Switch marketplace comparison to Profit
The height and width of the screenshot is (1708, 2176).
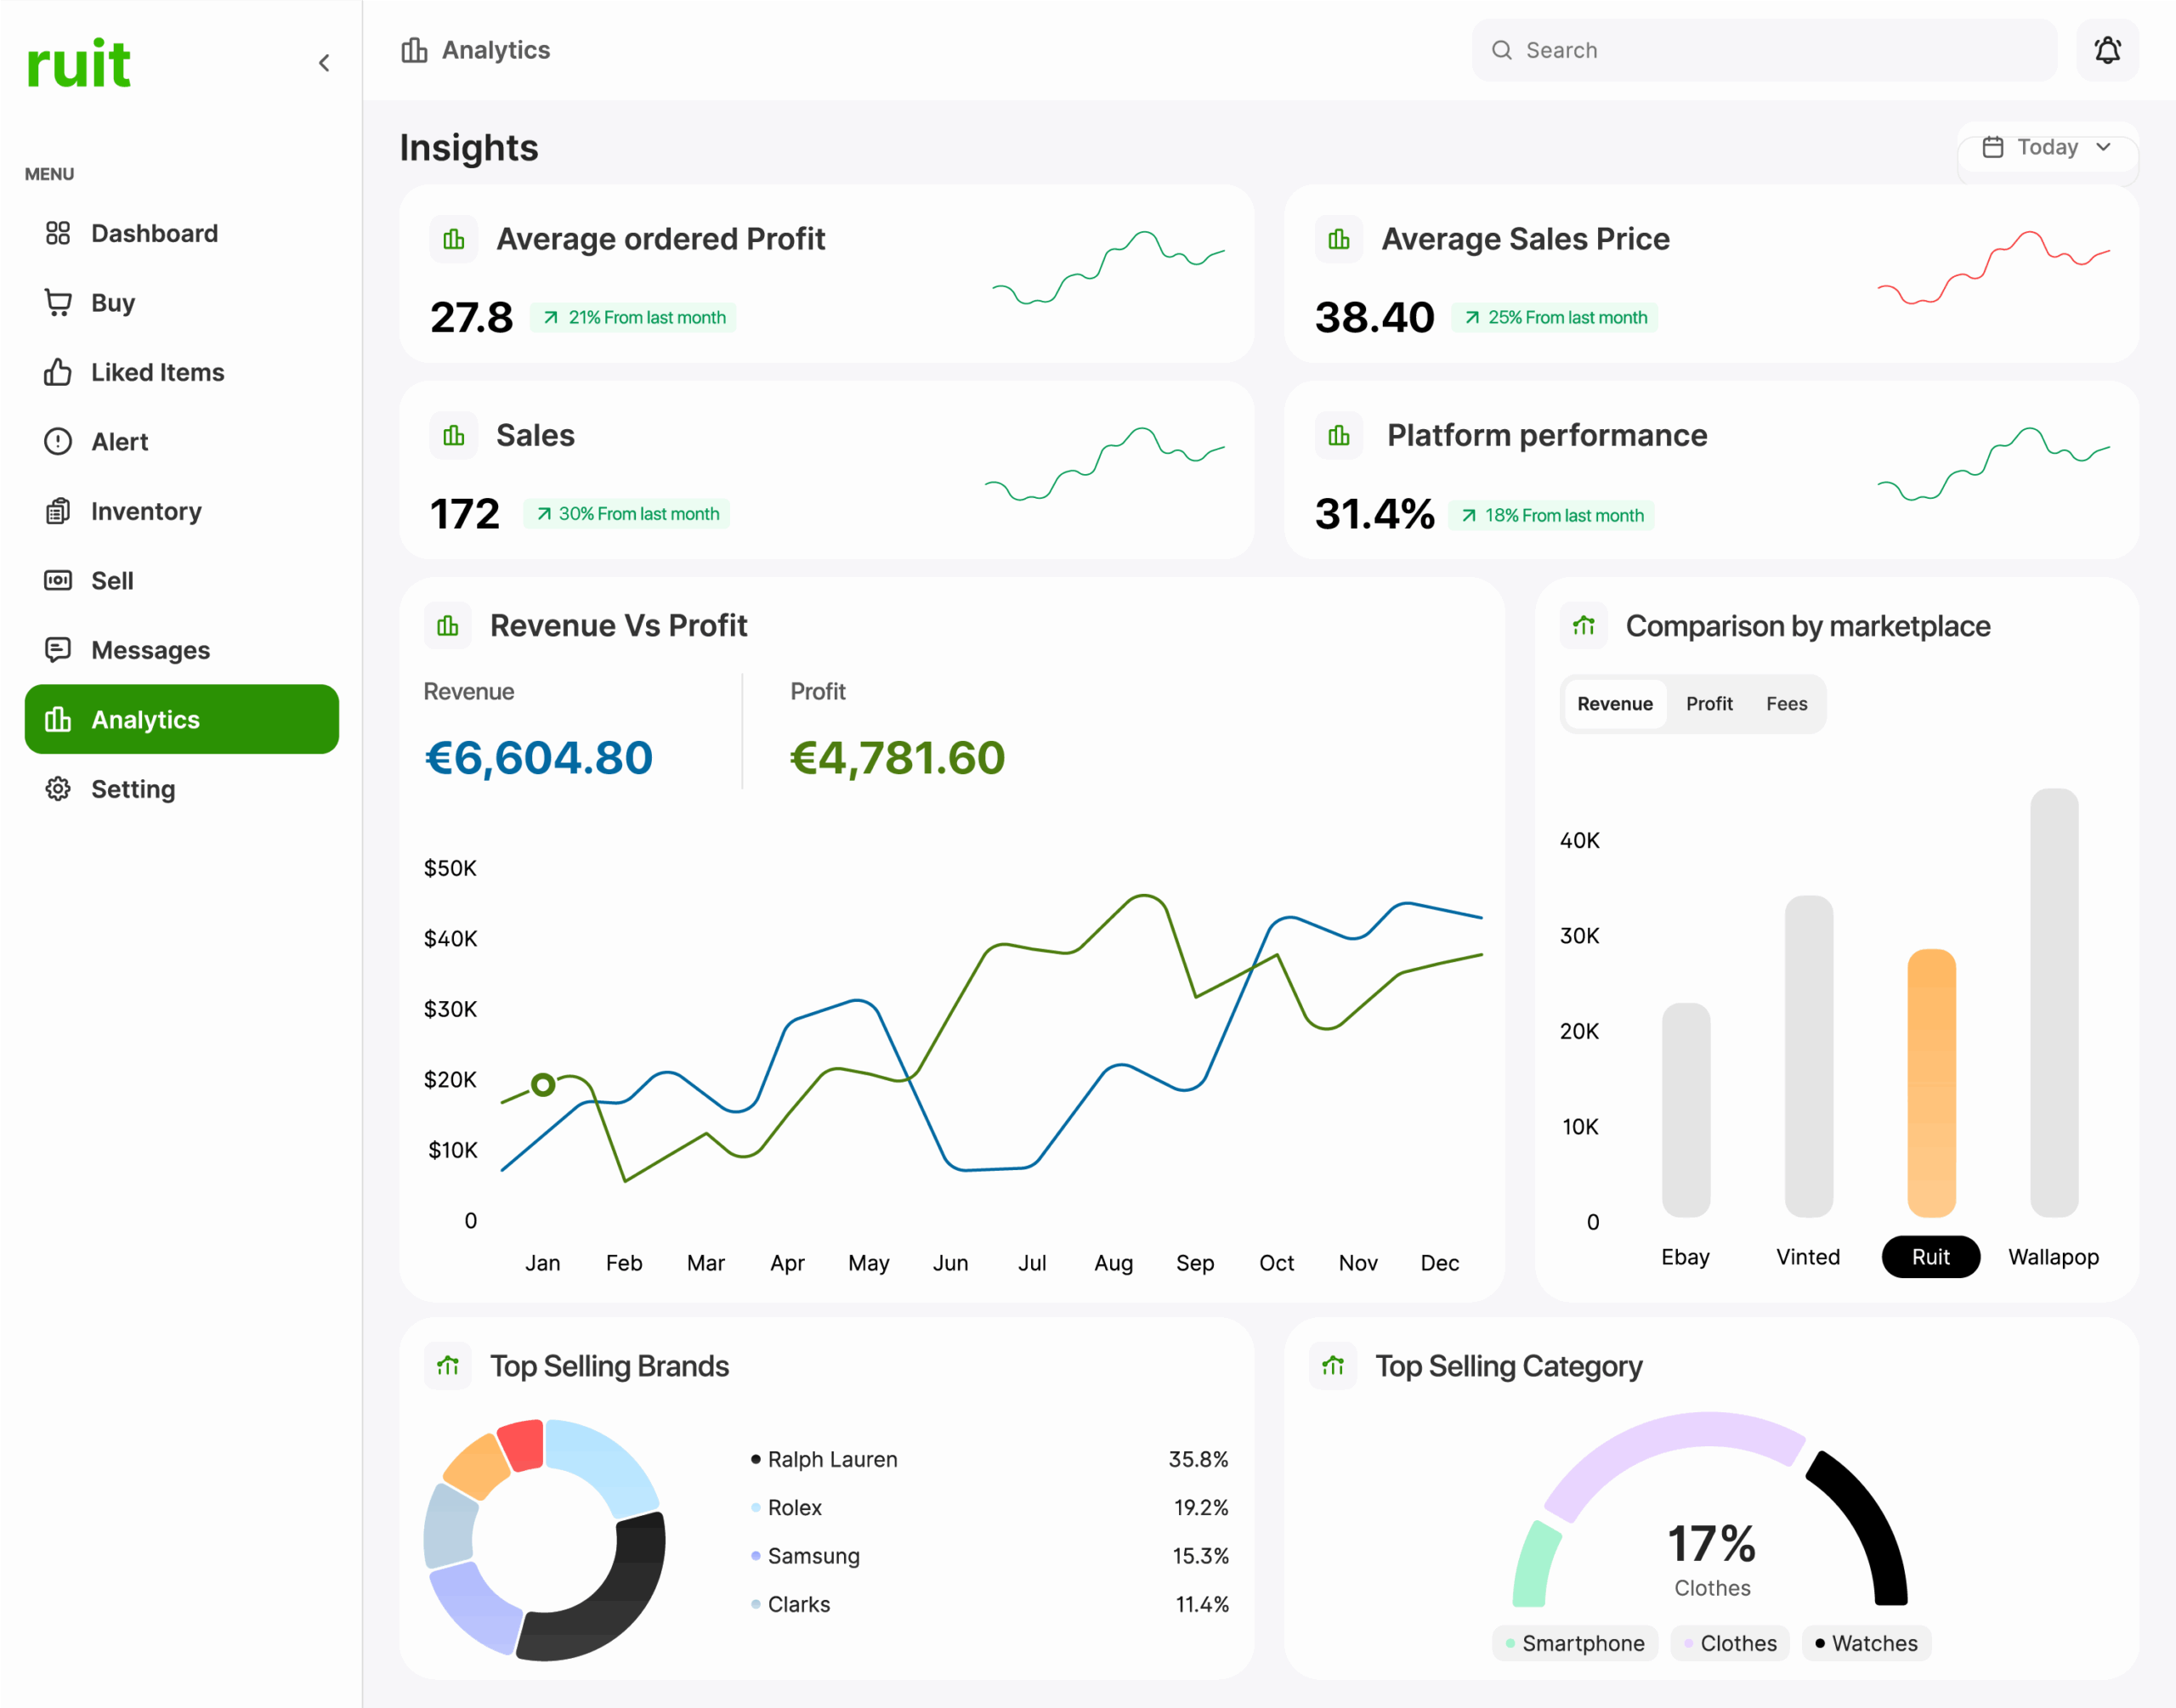[1708, 703]
